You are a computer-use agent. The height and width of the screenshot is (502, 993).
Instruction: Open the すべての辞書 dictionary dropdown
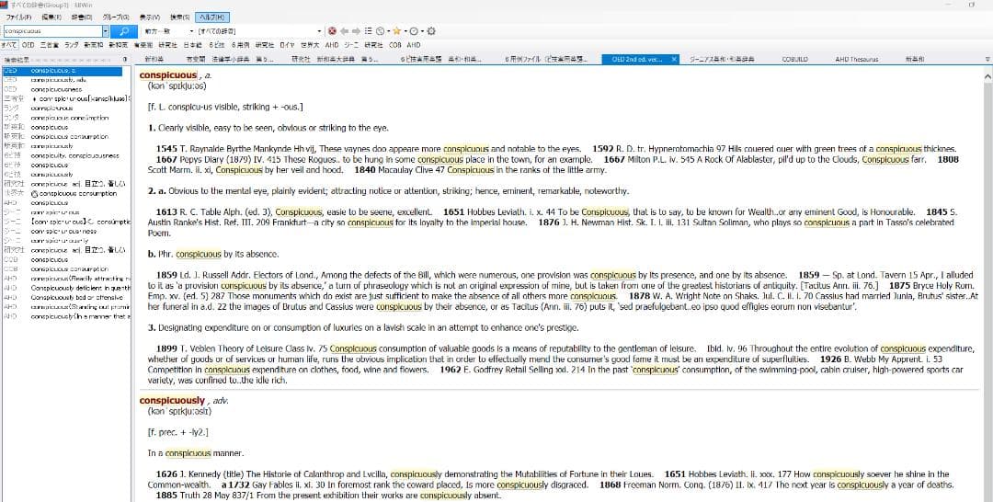(319, 31)
